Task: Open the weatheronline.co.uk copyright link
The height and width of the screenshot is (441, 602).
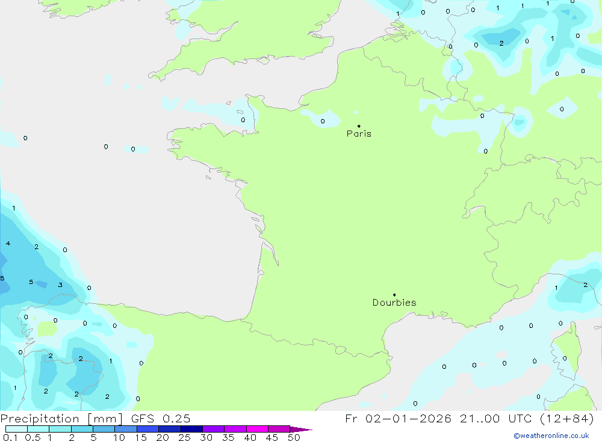Action: tap(551, 436)
